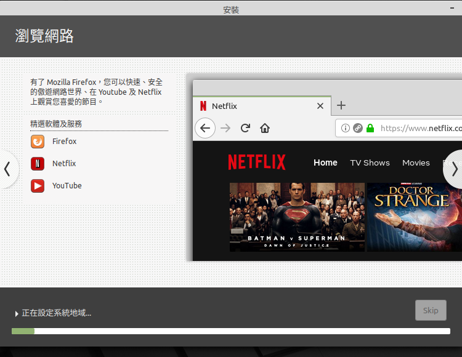Click the browser reload icon
This screenshot has height=357, width=462.
[x=245, y=128]
